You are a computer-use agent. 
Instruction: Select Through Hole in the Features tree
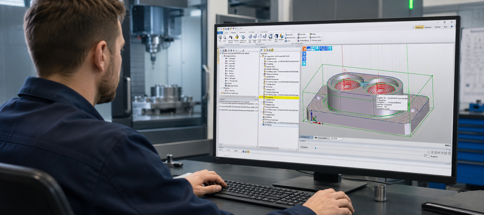click(233, 81)
